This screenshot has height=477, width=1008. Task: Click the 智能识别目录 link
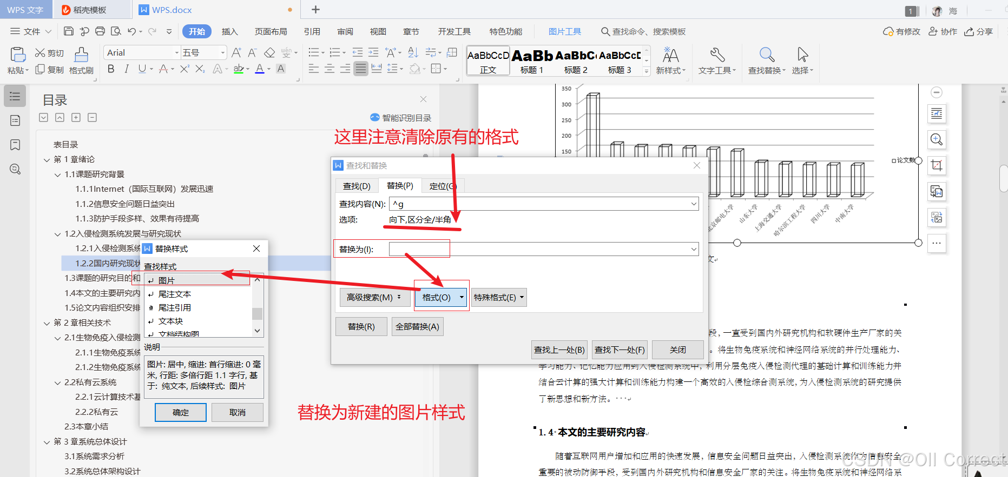point(401,118)
